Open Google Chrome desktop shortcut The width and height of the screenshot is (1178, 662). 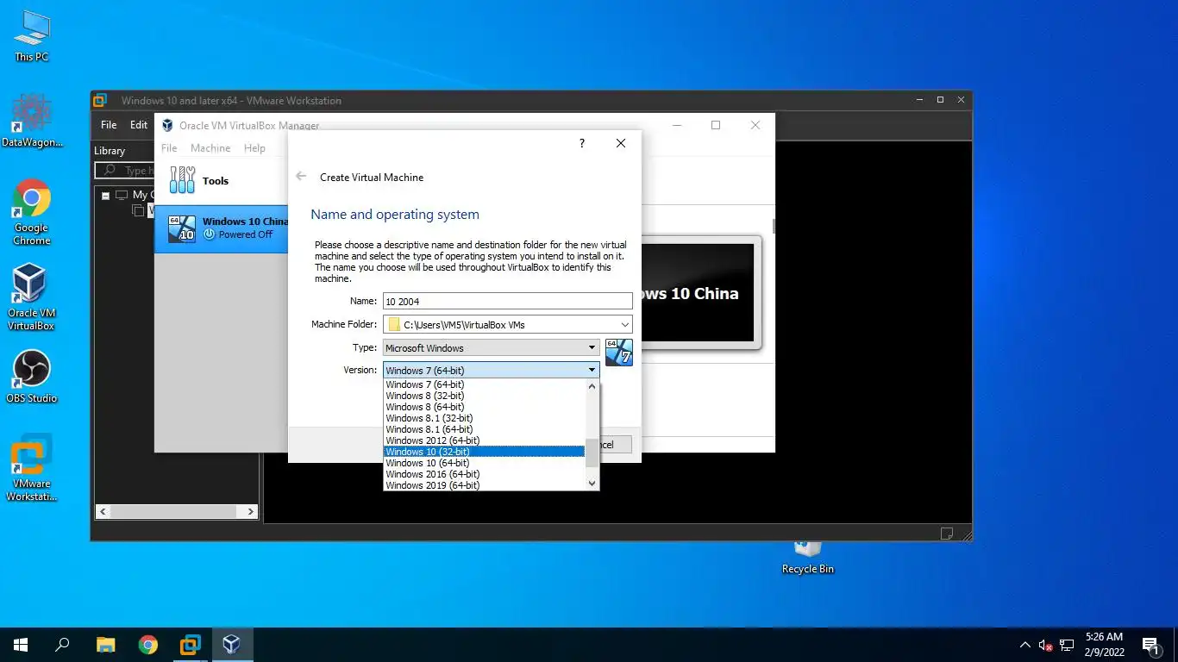coord(32,212)
